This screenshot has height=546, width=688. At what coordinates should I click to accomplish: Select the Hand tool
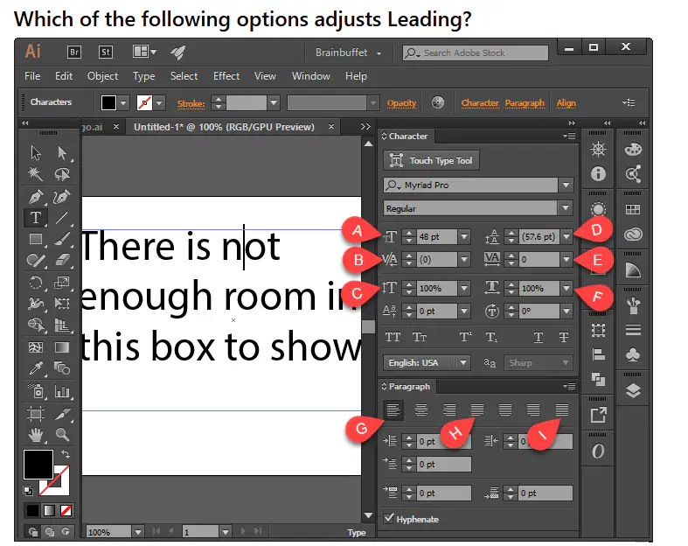pos(36,435)
